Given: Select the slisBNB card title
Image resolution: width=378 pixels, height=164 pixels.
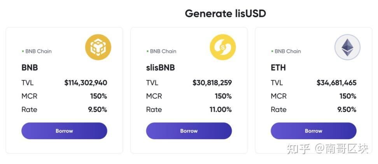Looking at the screenshot, I should (160, 68).
